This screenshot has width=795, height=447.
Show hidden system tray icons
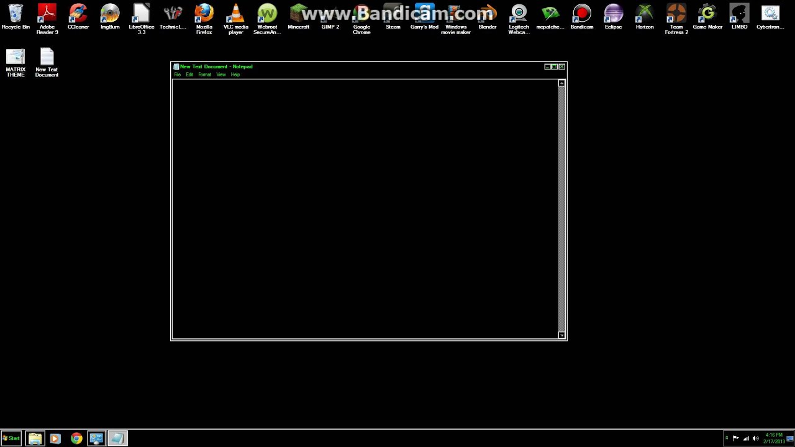coord(727,438)
